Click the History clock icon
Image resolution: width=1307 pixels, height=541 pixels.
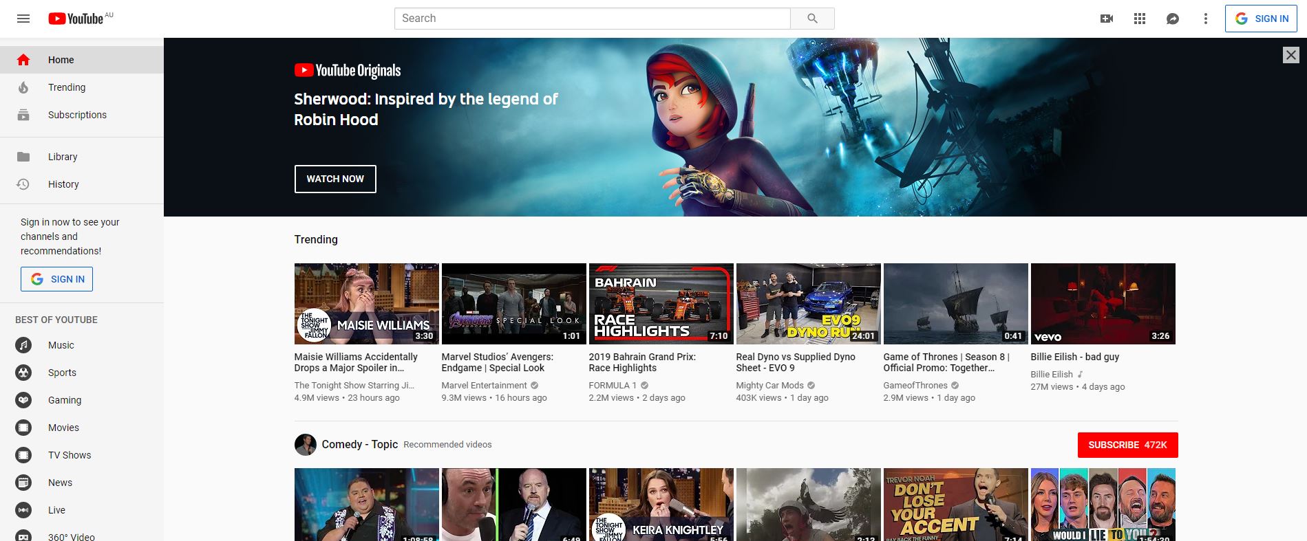click(x=23, y=184)
